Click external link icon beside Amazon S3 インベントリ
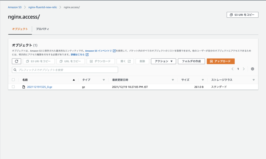The height and width of the screenshot is (159, 266). pyautogui.click(x=114, y=51)
